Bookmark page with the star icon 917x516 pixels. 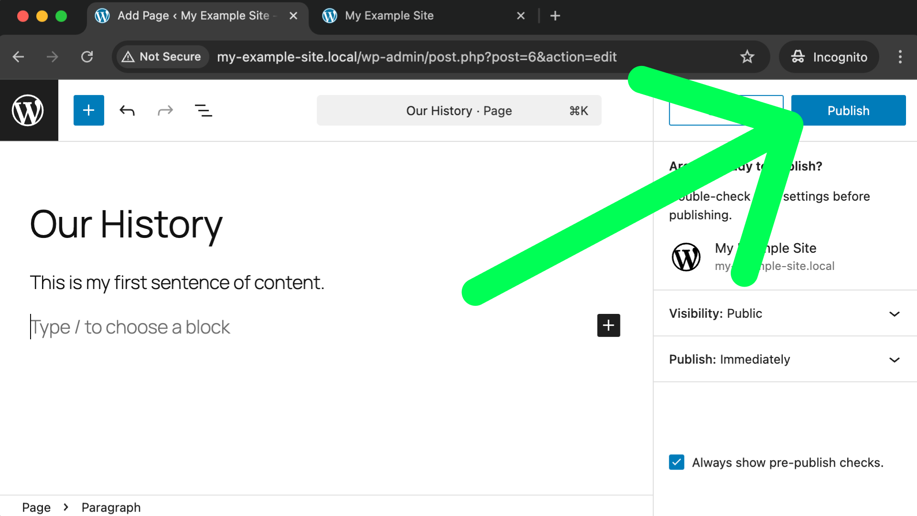pyautogui.click(x=747, y=57)
